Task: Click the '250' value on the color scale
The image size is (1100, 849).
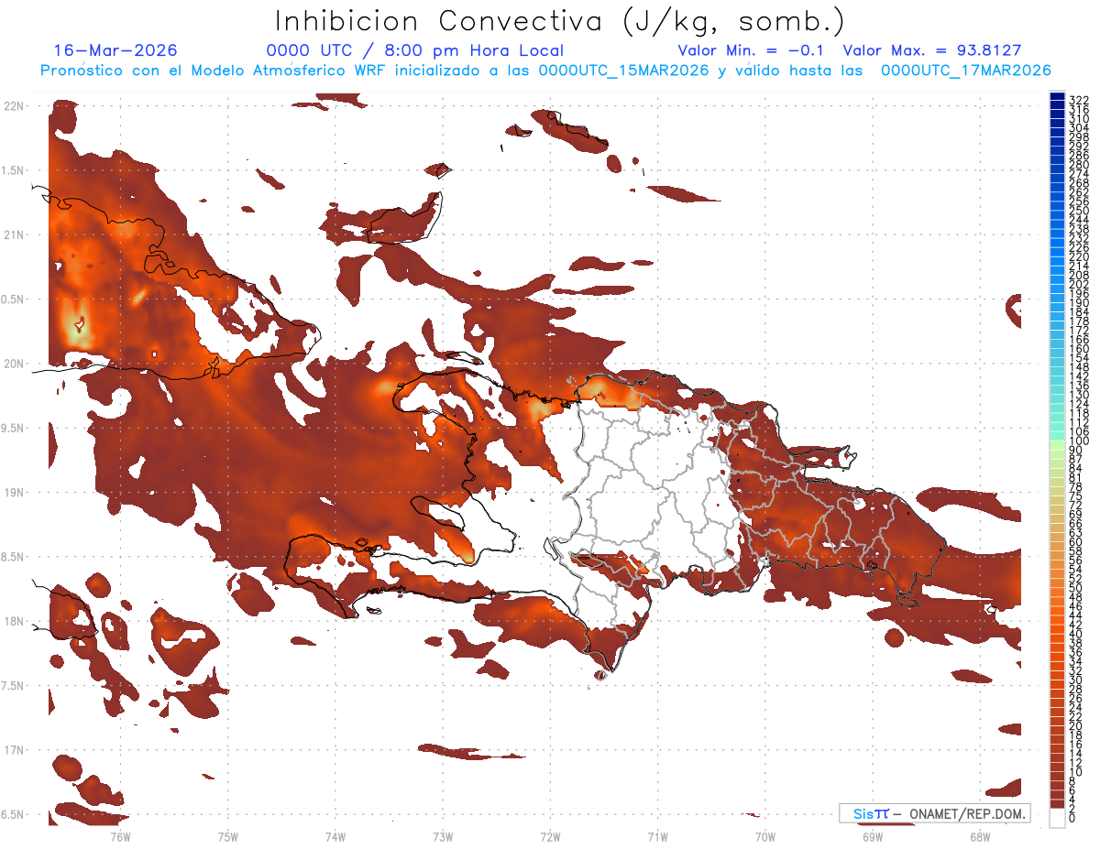Action: tap(1079, 211)
